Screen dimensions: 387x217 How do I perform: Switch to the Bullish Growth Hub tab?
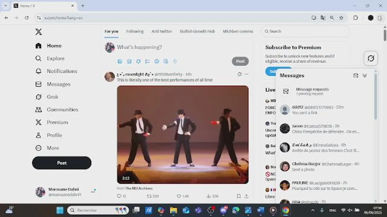[x=197, y=31]
